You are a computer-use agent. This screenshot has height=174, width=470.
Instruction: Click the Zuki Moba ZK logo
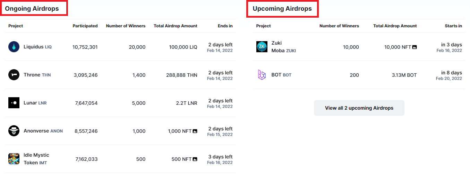pos(262,47)
